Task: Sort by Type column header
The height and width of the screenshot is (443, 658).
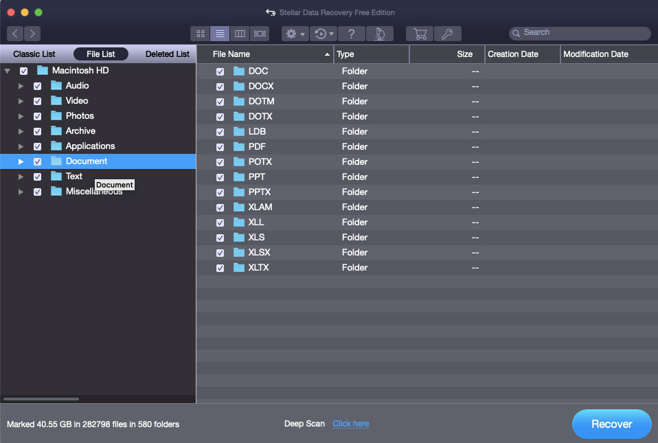Action: click(372, 54)
